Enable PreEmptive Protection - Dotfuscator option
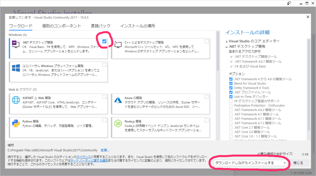Screen dimensions: 316x176 (x=231, y=106)
